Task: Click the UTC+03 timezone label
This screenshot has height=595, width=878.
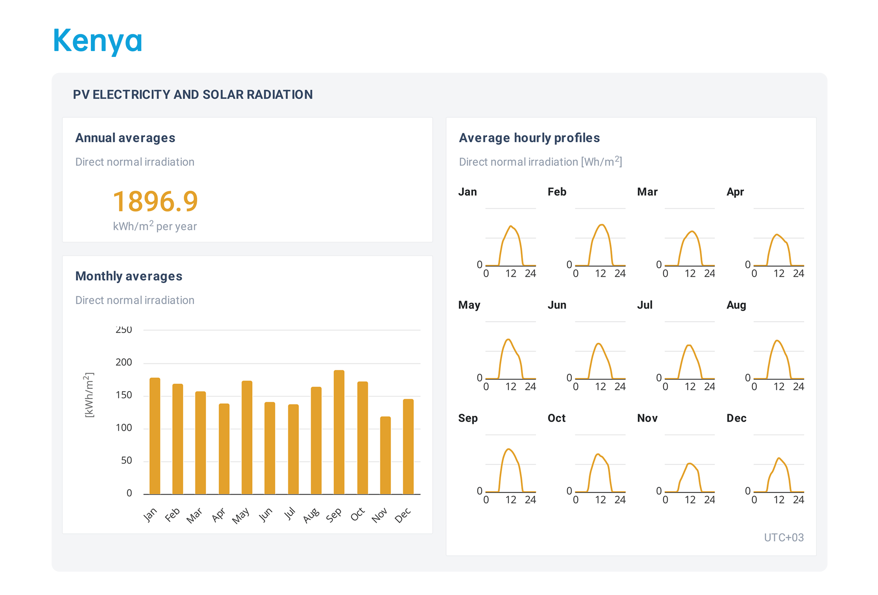Action: [x=784, y=537]
